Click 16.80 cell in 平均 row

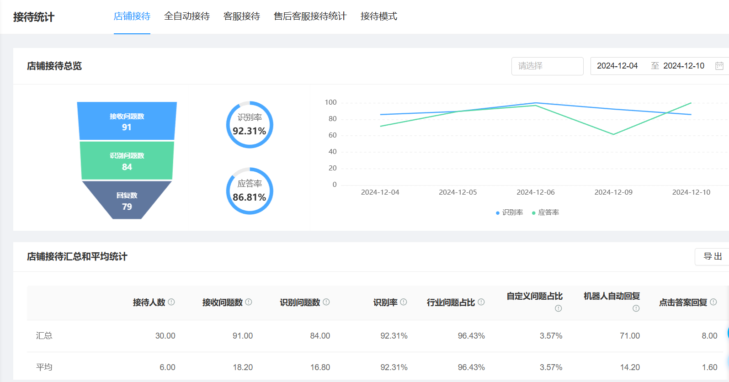pos(320,367)
